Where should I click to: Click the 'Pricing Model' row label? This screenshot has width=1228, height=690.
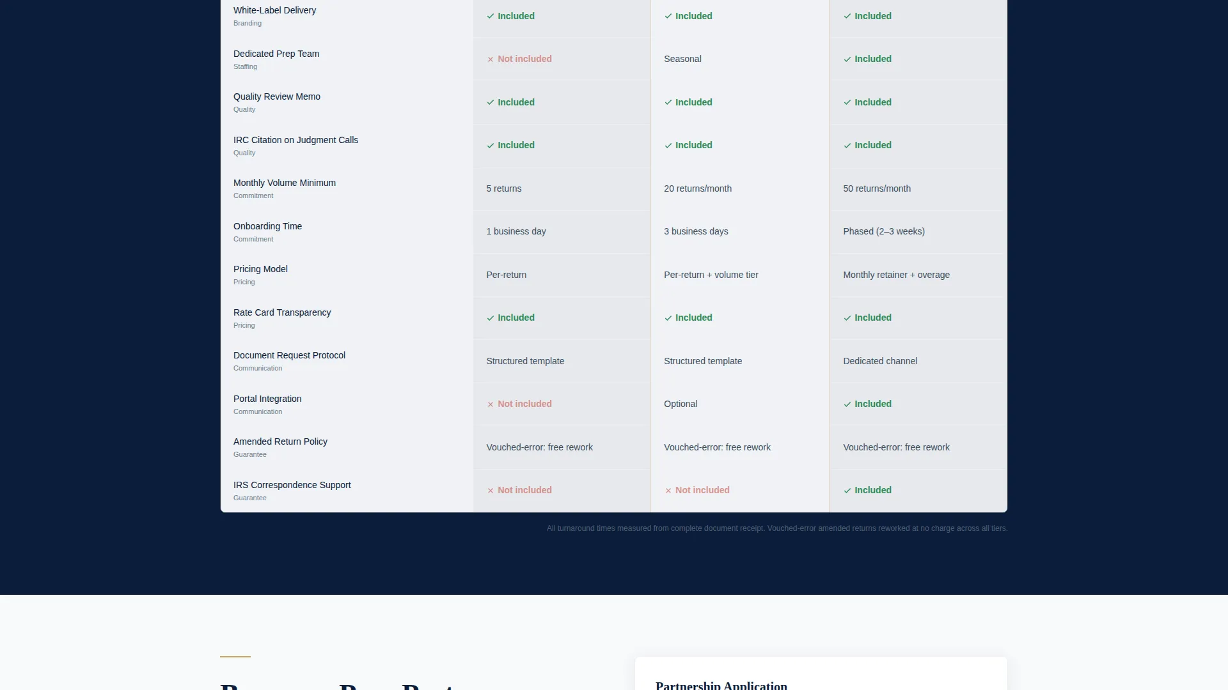click(x=260, y=269)
